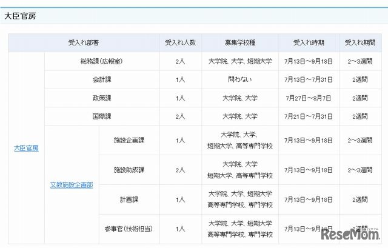Click 2週間 in the 国際課 row
This screenshot has width=388, height=248.
click(x=360, y=116)
